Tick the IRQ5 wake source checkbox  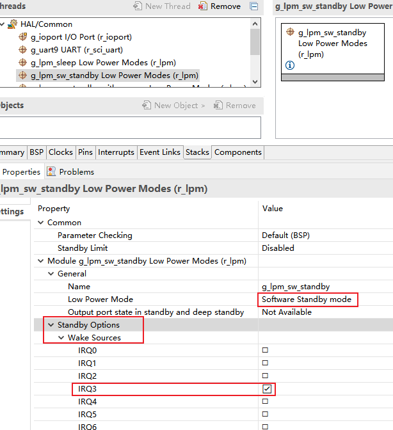point(265,415)
